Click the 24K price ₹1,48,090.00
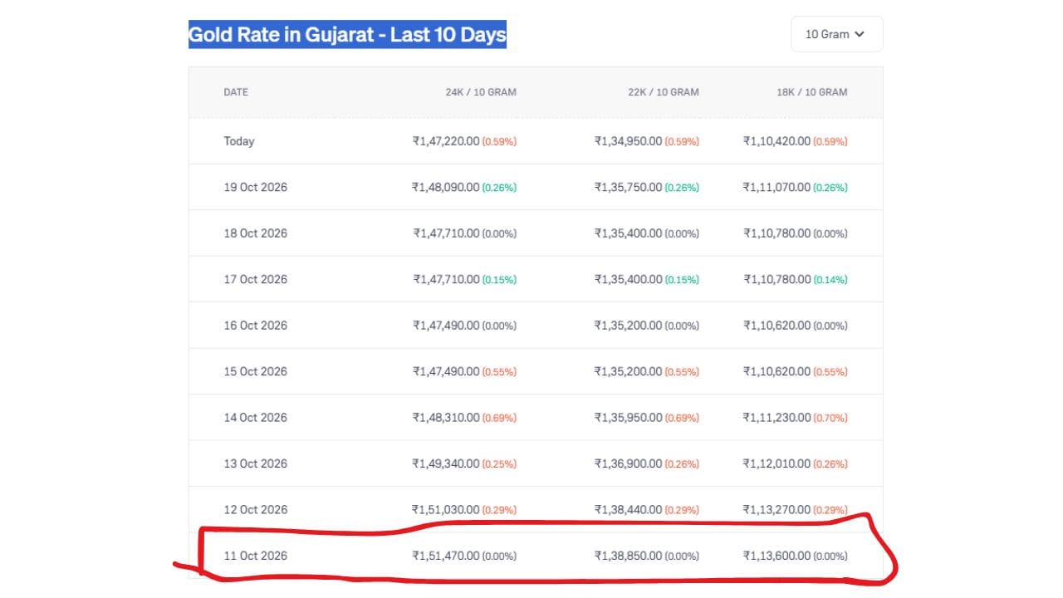 [x=446, y=187]
